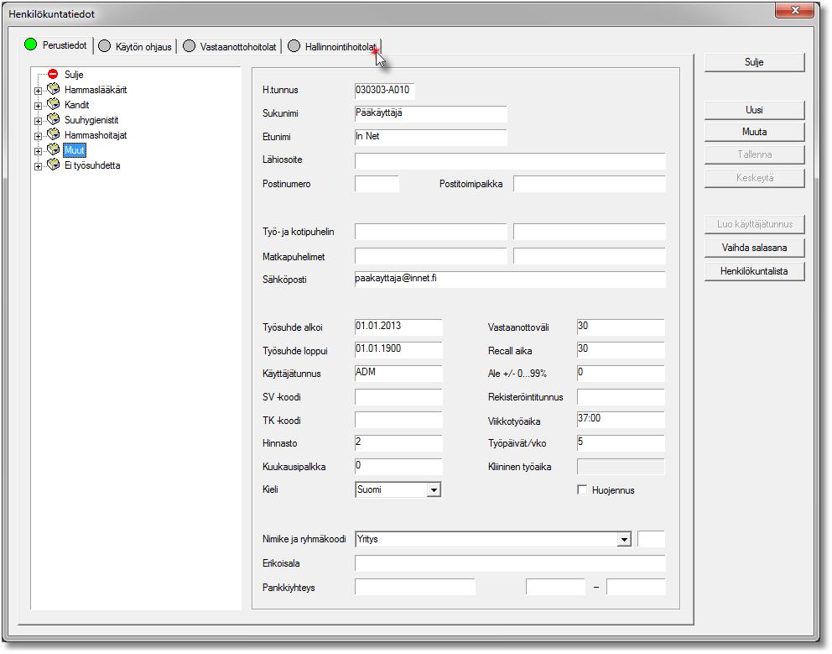Click the Suuhygienistit group icon
This screenshot has height=654, width=832.
[x=53, y=119]
